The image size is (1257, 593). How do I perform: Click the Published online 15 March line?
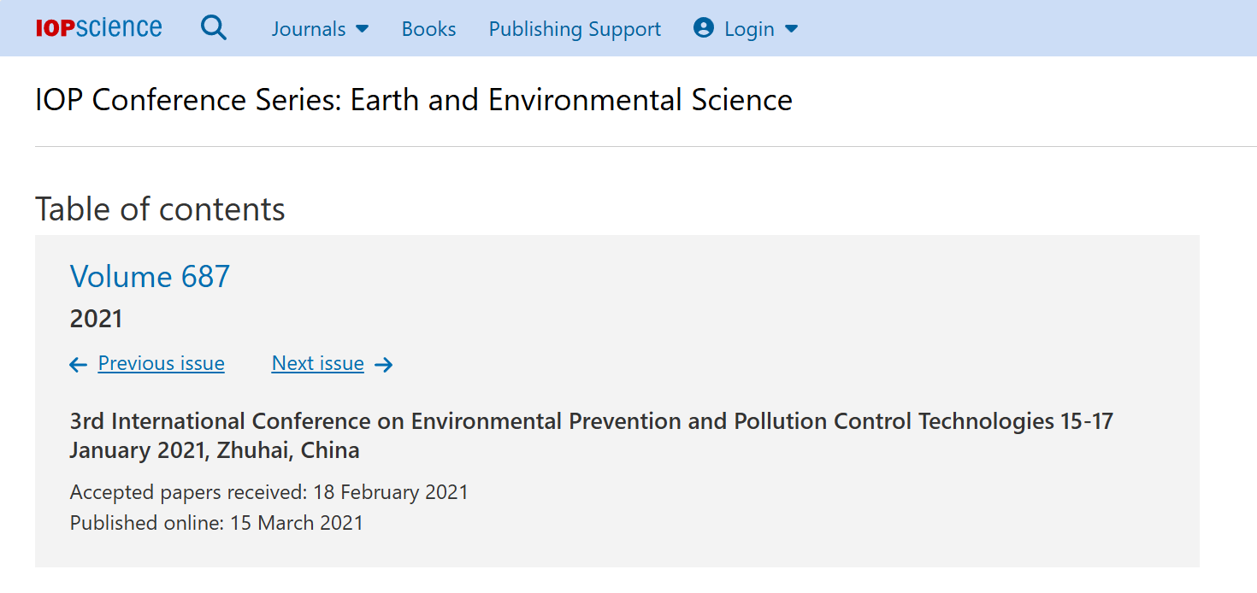[216, 523]
